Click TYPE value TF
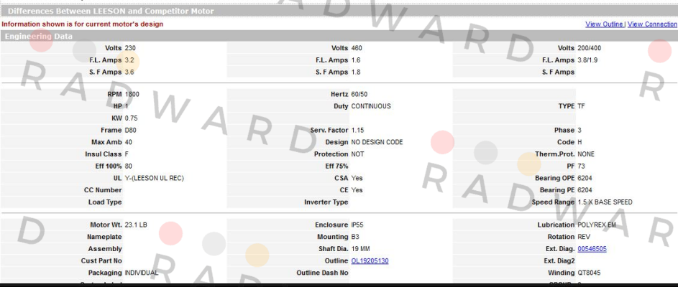The image size is (678, 287). coord(581,105)
